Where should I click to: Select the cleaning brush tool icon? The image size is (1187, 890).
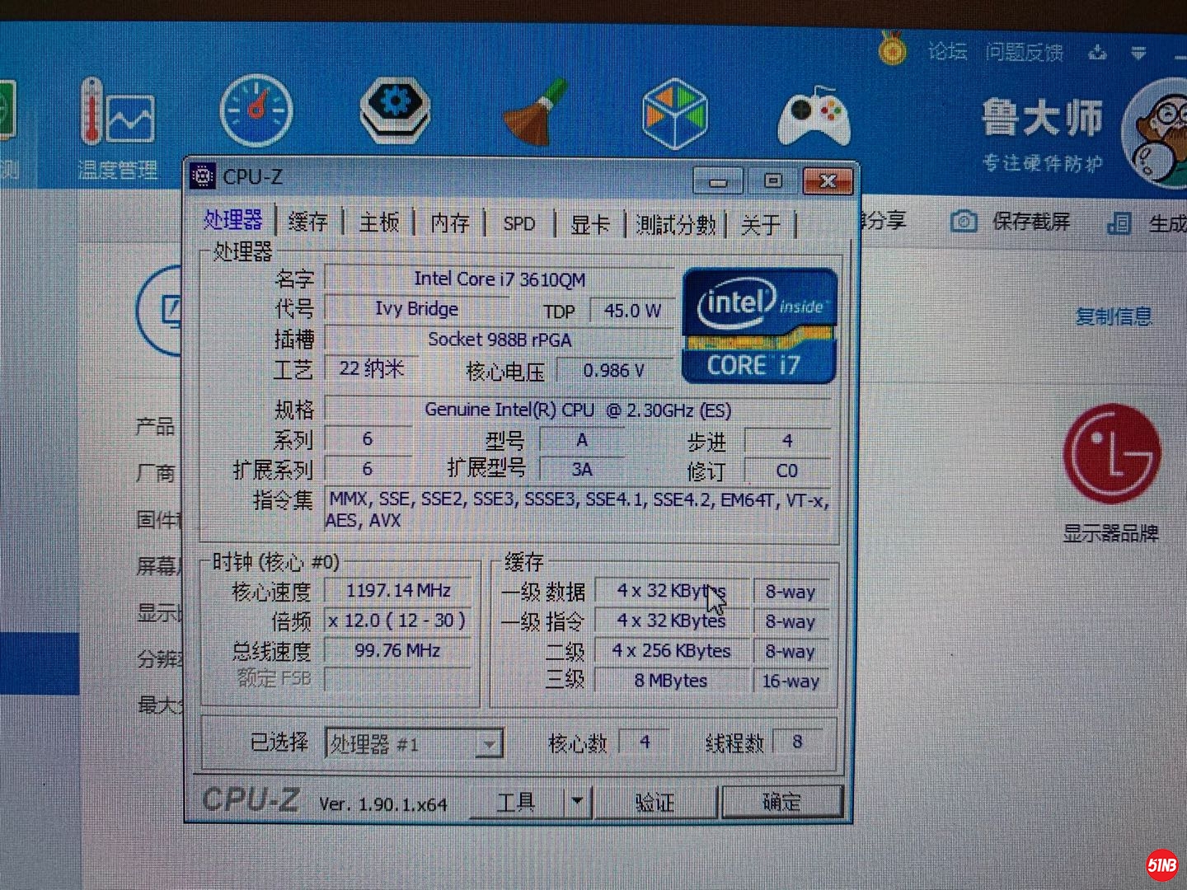[536, 110]
